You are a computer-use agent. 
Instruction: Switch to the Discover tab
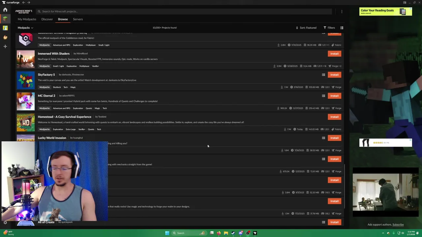[47, 19]
